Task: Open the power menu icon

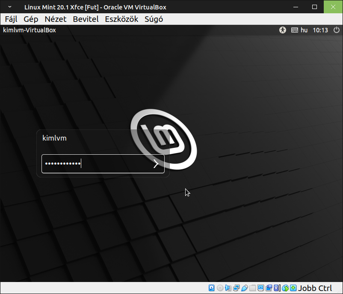Action: tap(337, 30)
